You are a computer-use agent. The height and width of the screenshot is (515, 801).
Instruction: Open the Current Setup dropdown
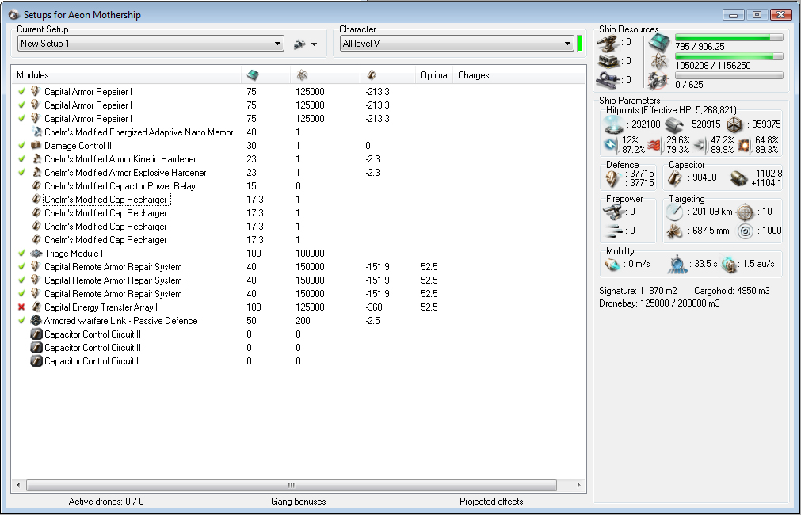277,44
